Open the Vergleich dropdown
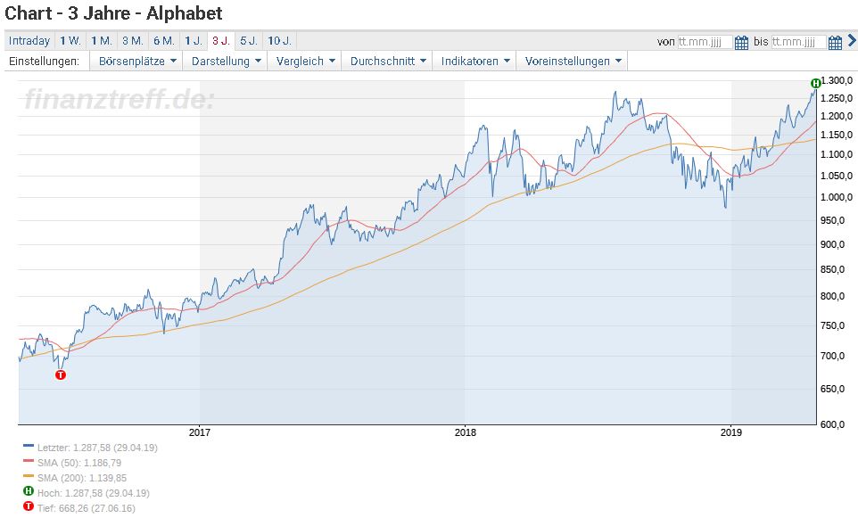858x518 pixels. pyautogui.click(x=305, y=62)
